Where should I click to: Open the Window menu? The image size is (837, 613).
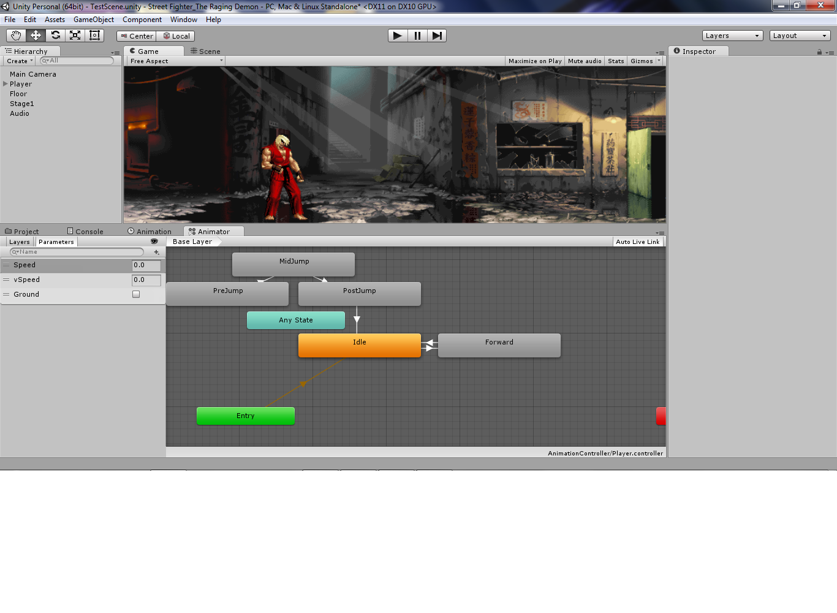[x=184, y=20]
